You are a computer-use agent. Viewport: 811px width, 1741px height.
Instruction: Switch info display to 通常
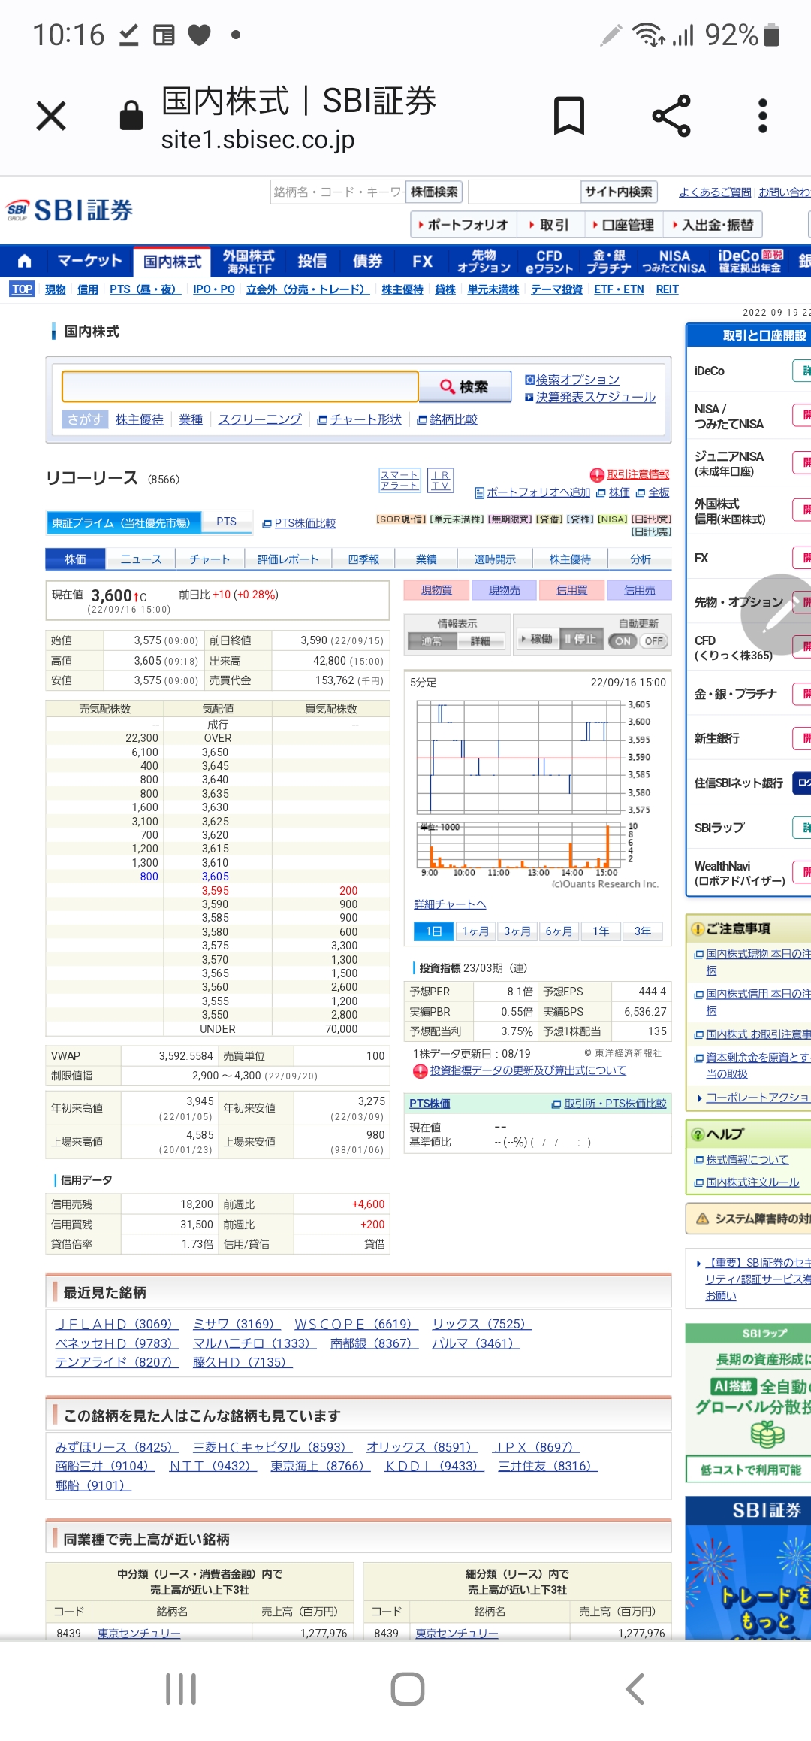pyautogui.click(x=432, y=640)
